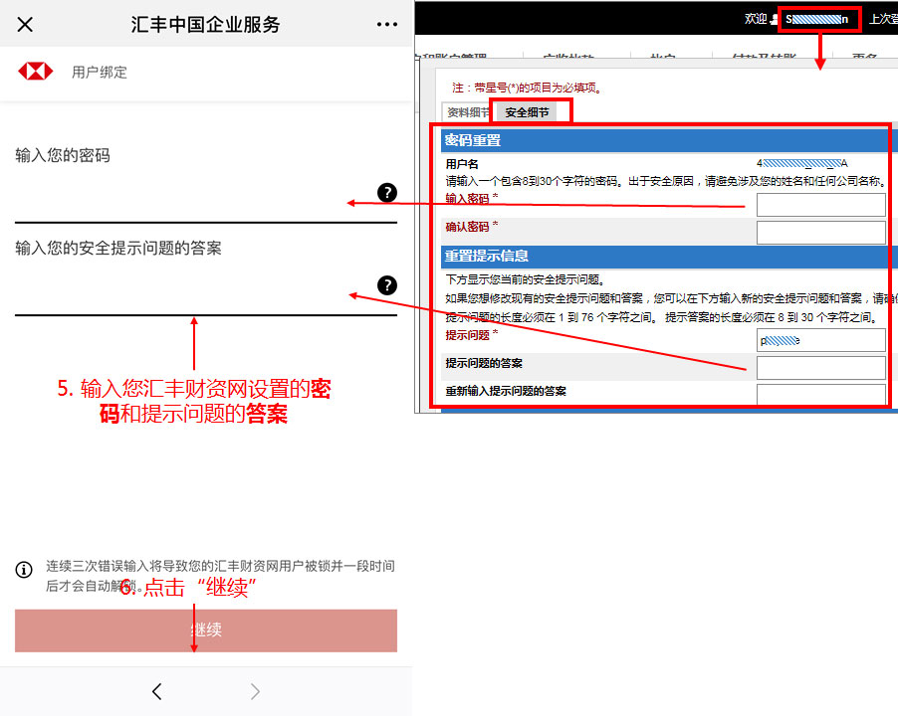Click the username in the top bar

coord(817,19)
